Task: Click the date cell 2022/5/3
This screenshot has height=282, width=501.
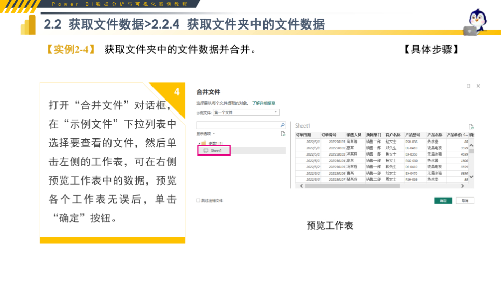Action: [313, 179]
